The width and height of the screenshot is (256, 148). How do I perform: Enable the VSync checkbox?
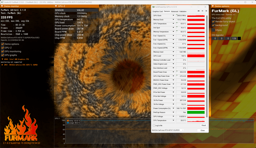[x=213, y=30]
